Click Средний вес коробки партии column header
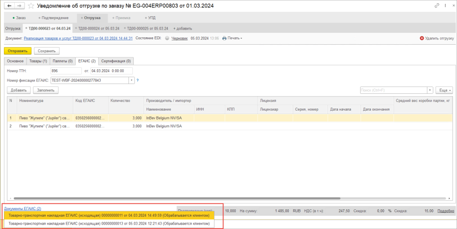457x229 pixels. pyautogui.click(x=423, y=105)
